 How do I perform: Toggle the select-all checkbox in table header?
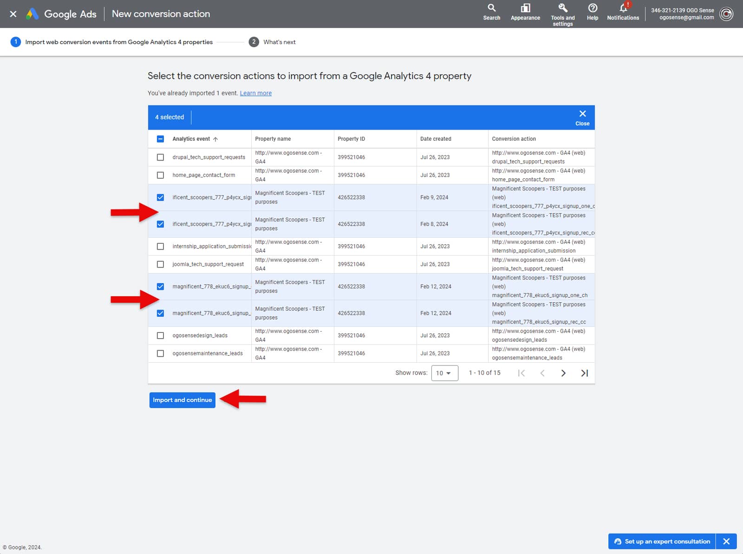point(161,138)
